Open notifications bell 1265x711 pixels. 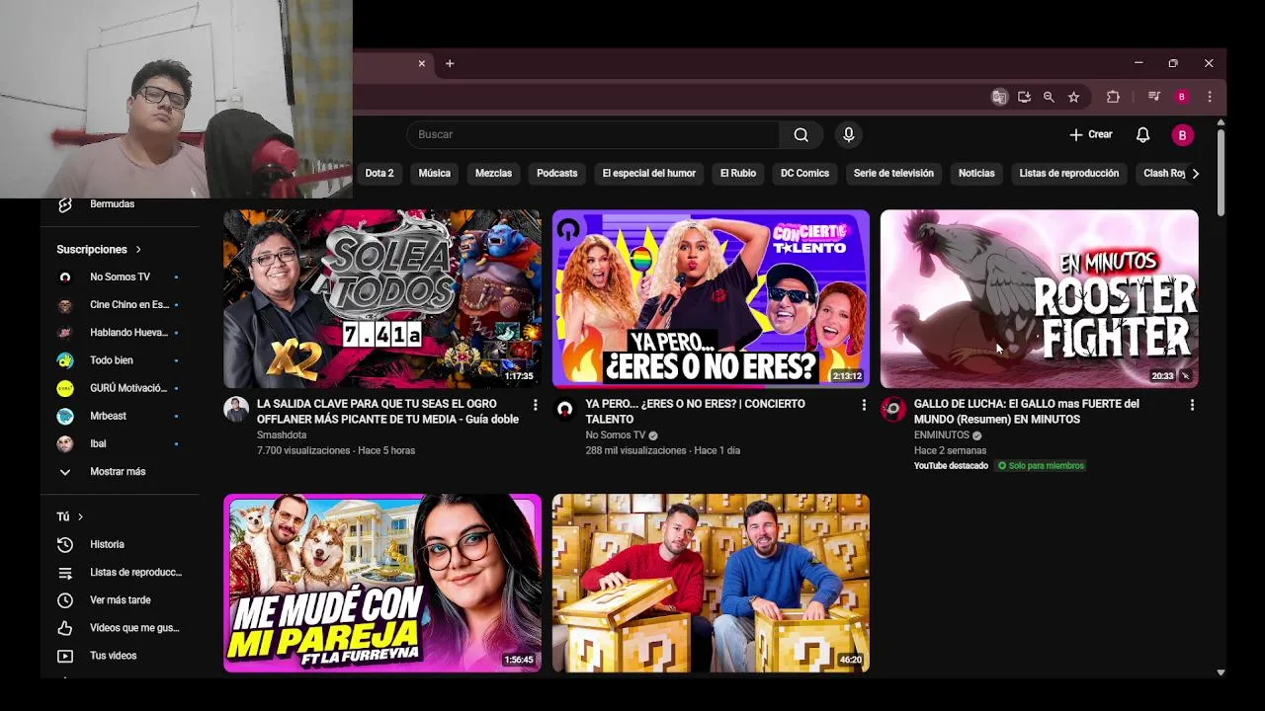click(1142, 135)
